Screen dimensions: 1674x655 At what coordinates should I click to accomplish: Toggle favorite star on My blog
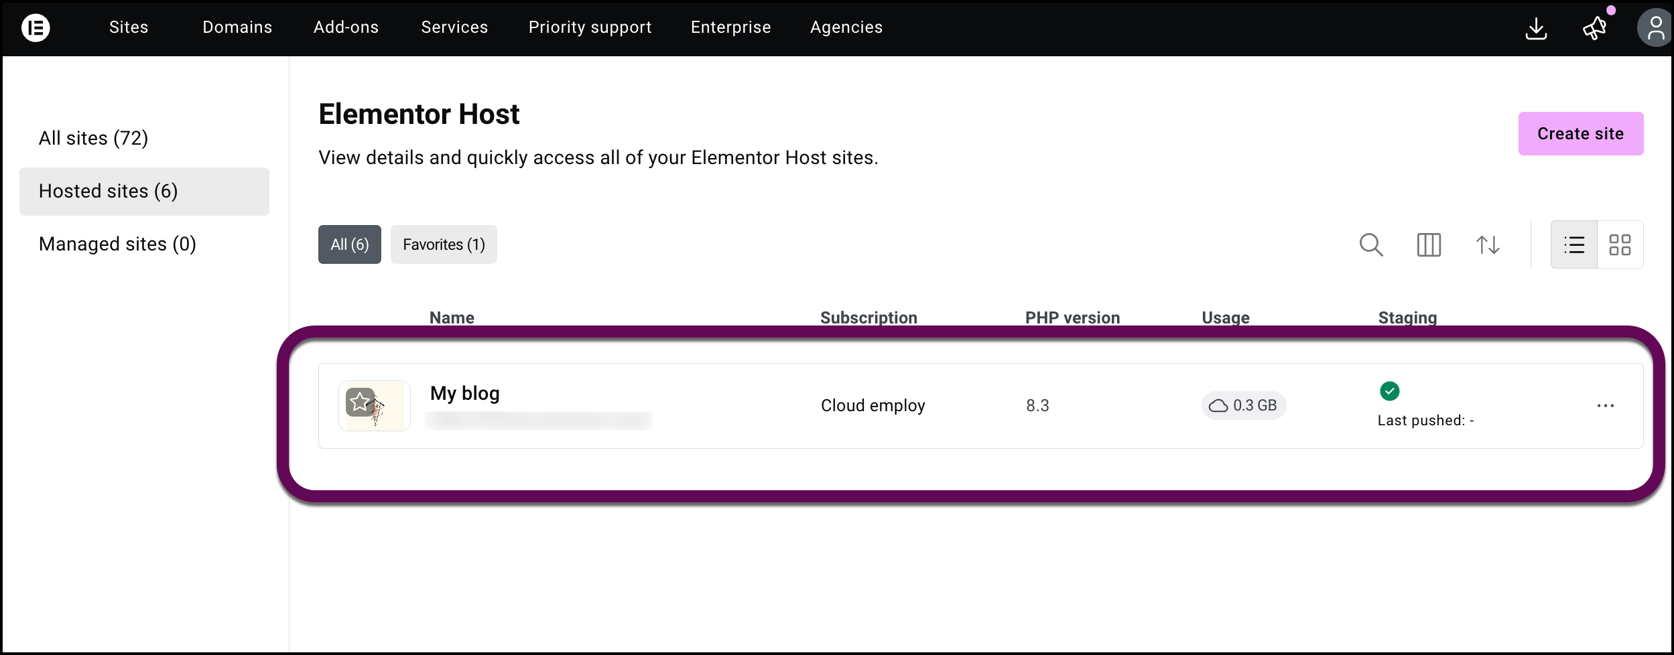tap(360, 402)
